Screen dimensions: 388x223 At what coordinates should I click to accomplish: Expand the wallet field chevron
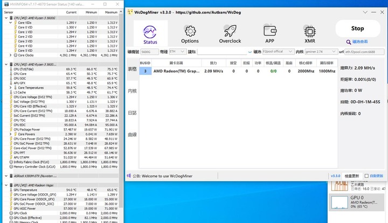(250, 52)
